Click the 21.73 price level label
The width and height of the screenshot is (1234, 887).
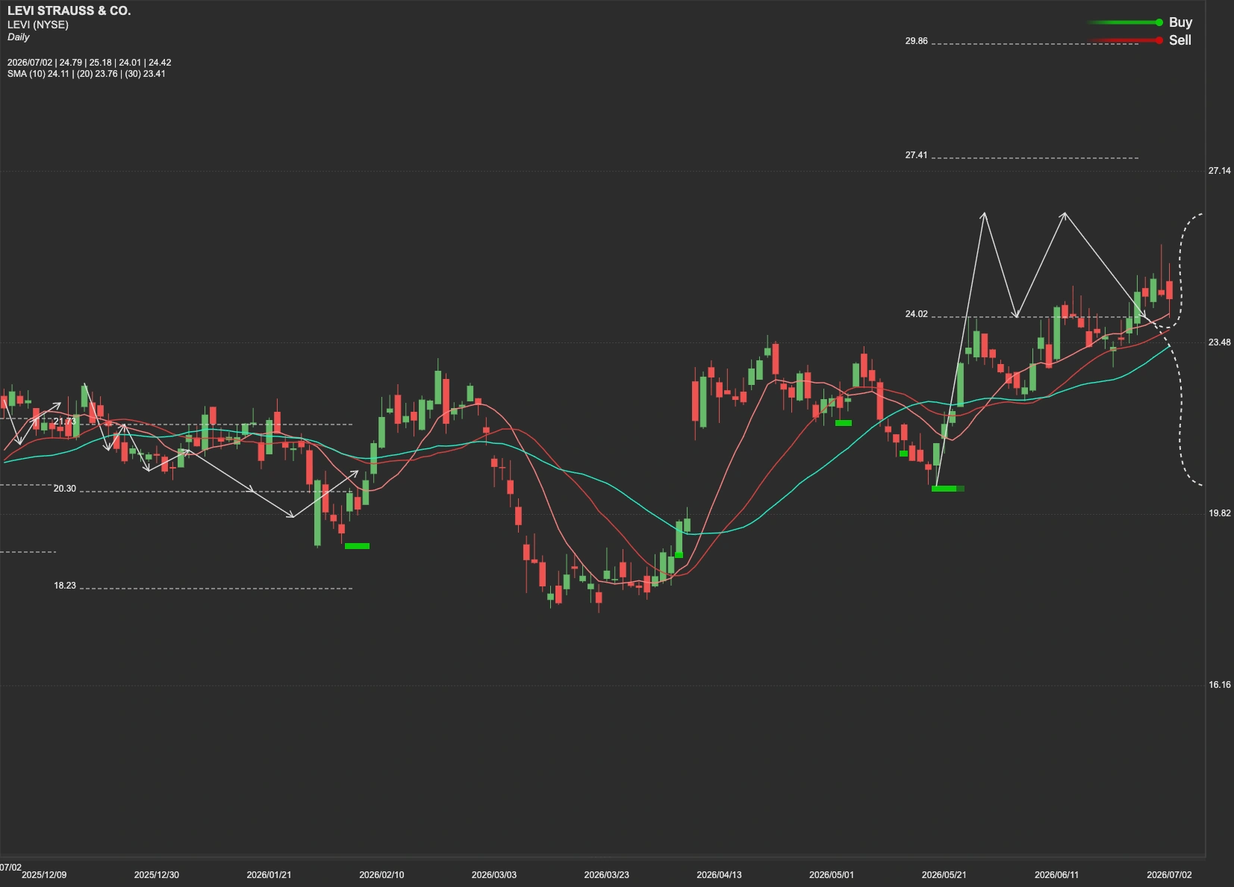pyautogui.click(x=65, y=421)
